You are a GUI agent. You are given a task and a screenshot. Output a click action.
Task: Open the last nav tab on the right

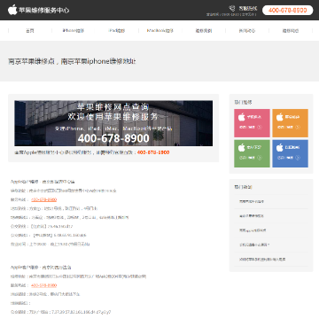pos(291,31)
